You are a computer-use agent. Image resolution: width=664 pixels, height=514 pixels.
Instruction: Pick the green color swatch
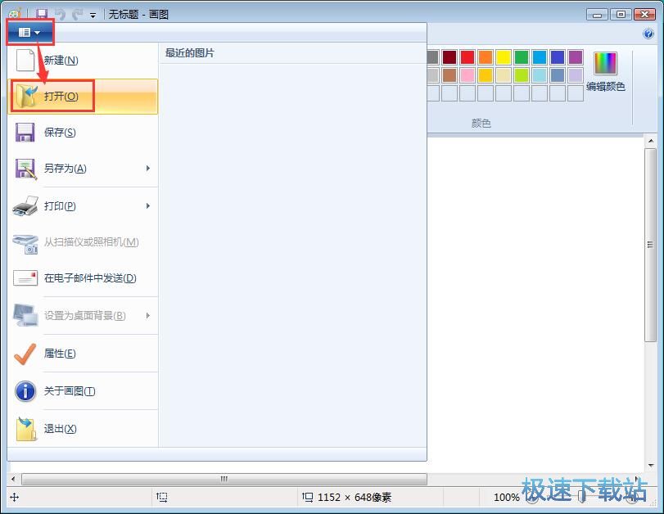point(522,56)
